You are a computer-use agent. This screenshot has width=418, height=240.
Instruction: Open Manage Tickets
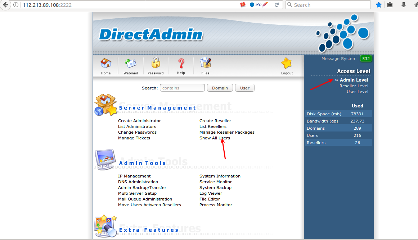pos(134,138)
